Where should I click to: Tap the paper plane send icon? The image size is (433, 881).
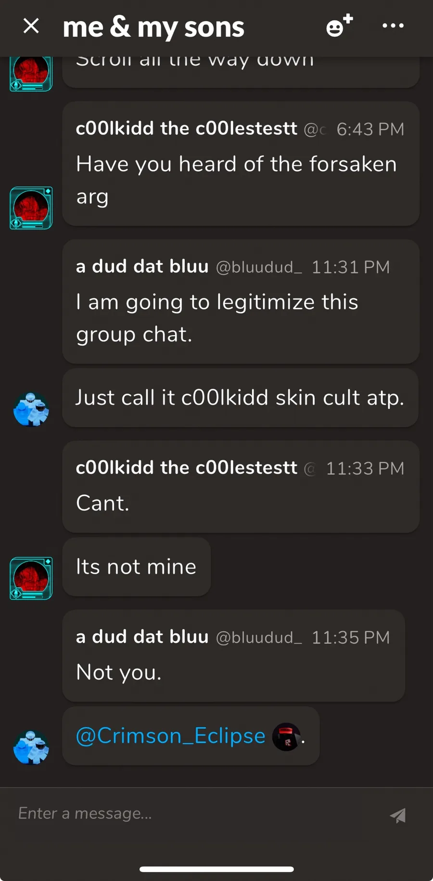[x=398, y=815]
